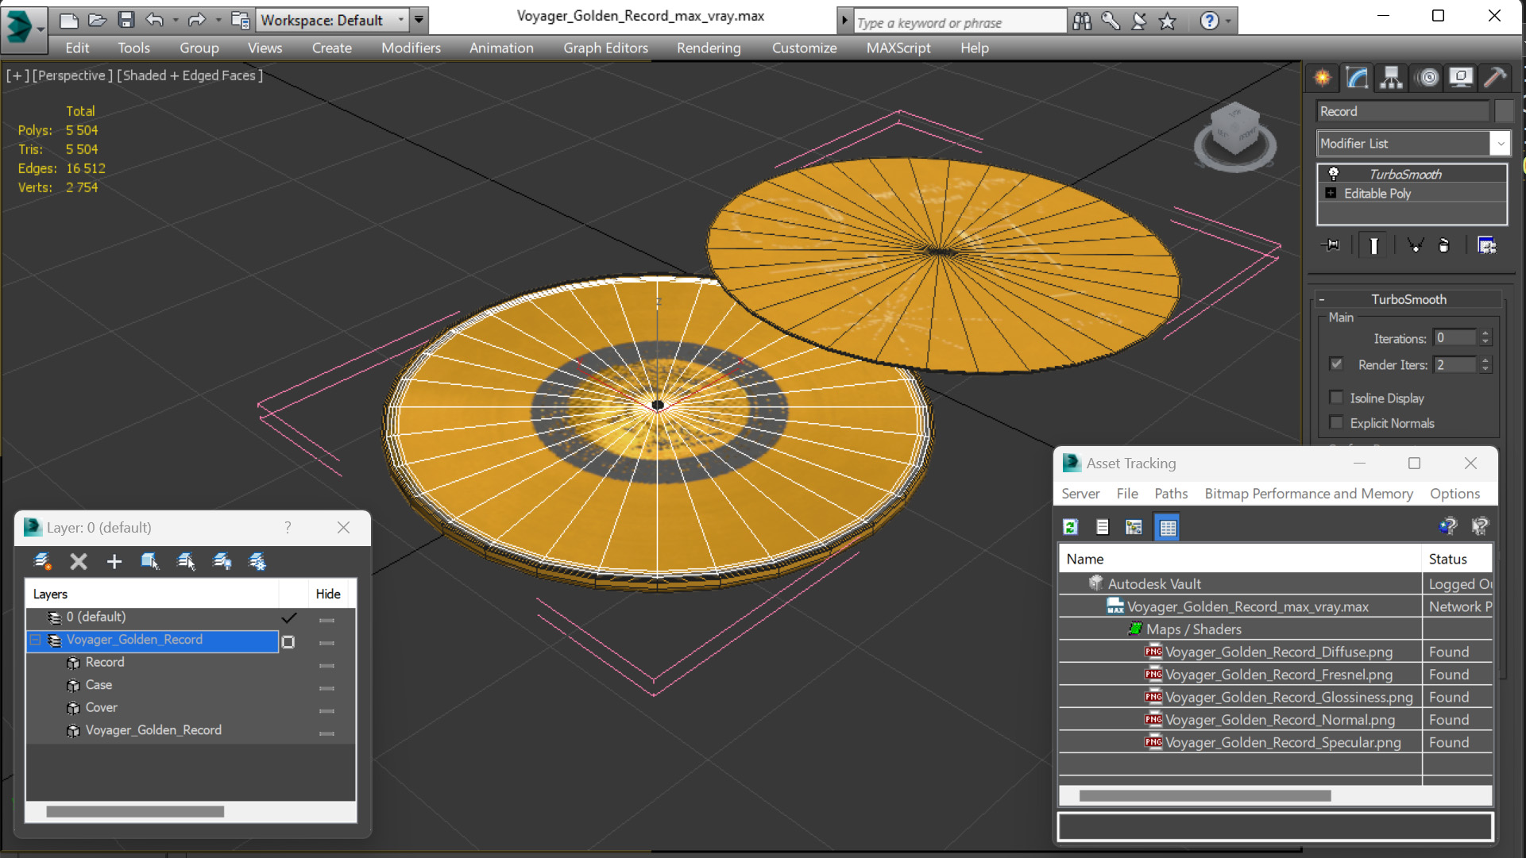Image resolution: width=1526 pixels, height=858 pixels.
Task: Click the [Perspective] viewport label
Action: coord(71,75)
